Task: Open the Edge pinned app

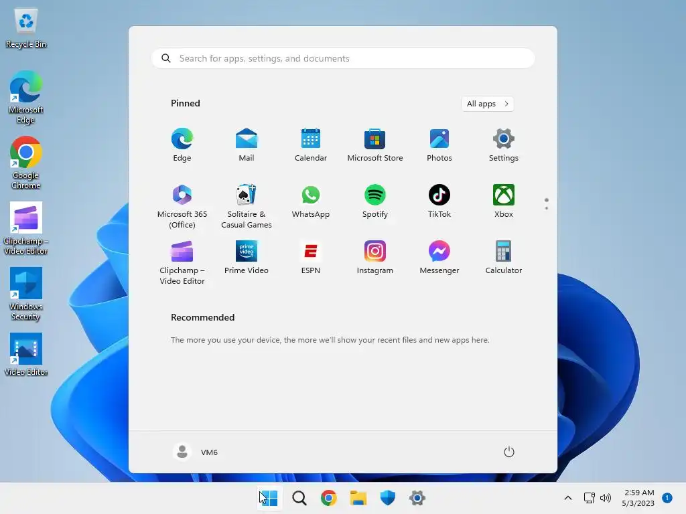Action: coord(182,145)
